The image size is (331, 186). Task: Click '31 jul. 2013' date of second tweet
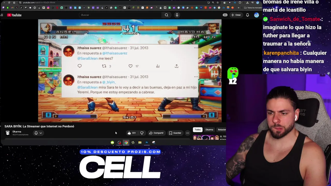[x=139, y=77]
